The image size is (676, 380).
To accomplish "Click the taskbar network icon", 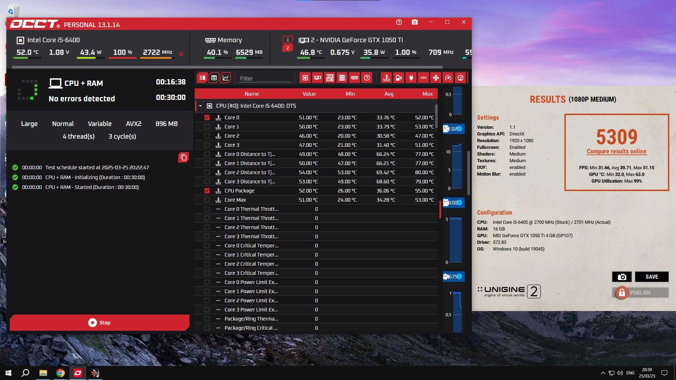I will [x=612, y=373].
